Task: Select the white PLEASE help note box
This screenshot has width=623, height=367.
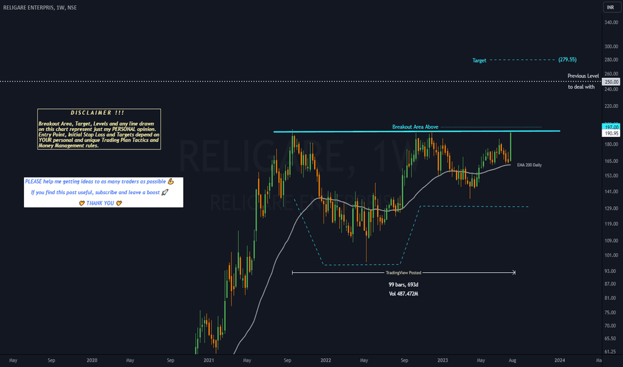Action: tap(104, 192)
